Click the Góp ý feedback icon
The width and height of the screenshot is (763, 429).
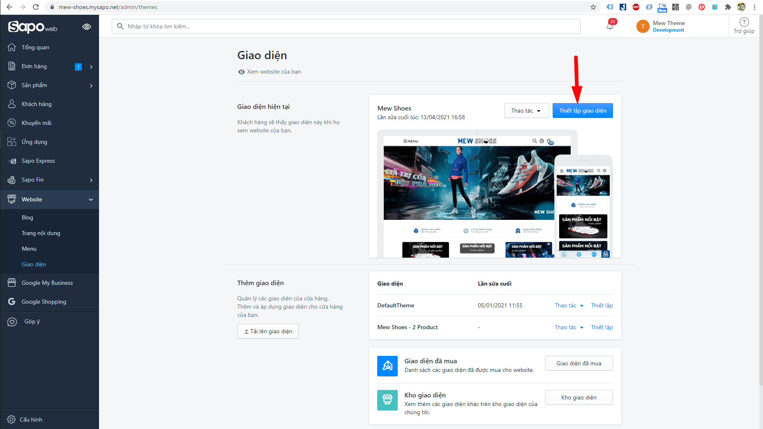click(12, 322)
